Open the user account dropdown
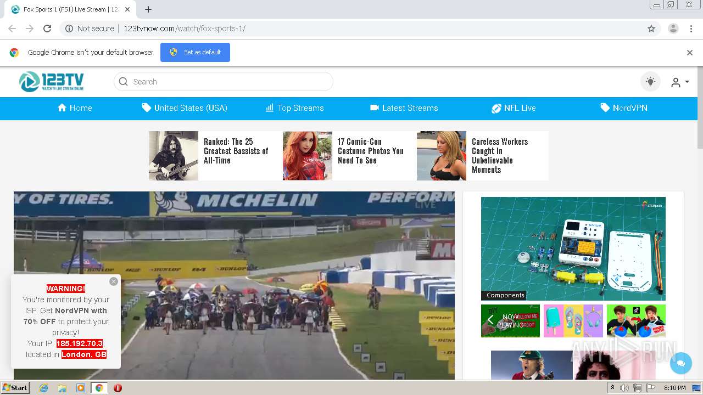This screenshot has width=703, height=395. click(680, 82)
